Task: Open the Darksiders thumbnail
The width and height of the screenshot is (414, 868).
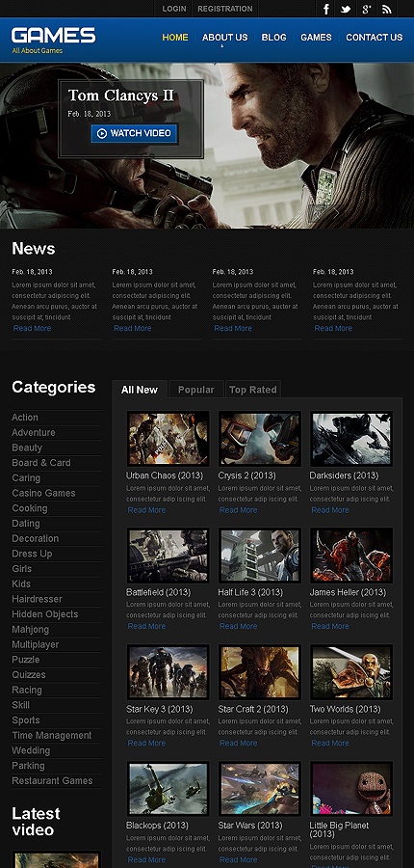Action: click(351, 439)
